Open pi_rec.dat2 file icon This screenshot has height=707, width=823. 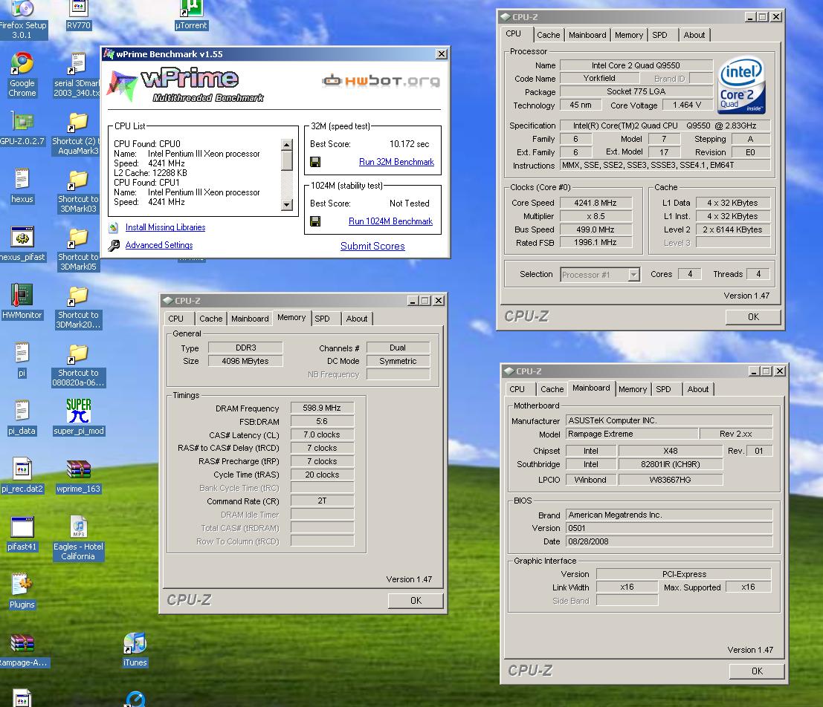click(22, 469)
